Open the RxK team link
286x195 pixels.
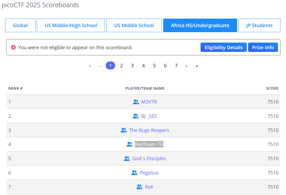(149, 187)
